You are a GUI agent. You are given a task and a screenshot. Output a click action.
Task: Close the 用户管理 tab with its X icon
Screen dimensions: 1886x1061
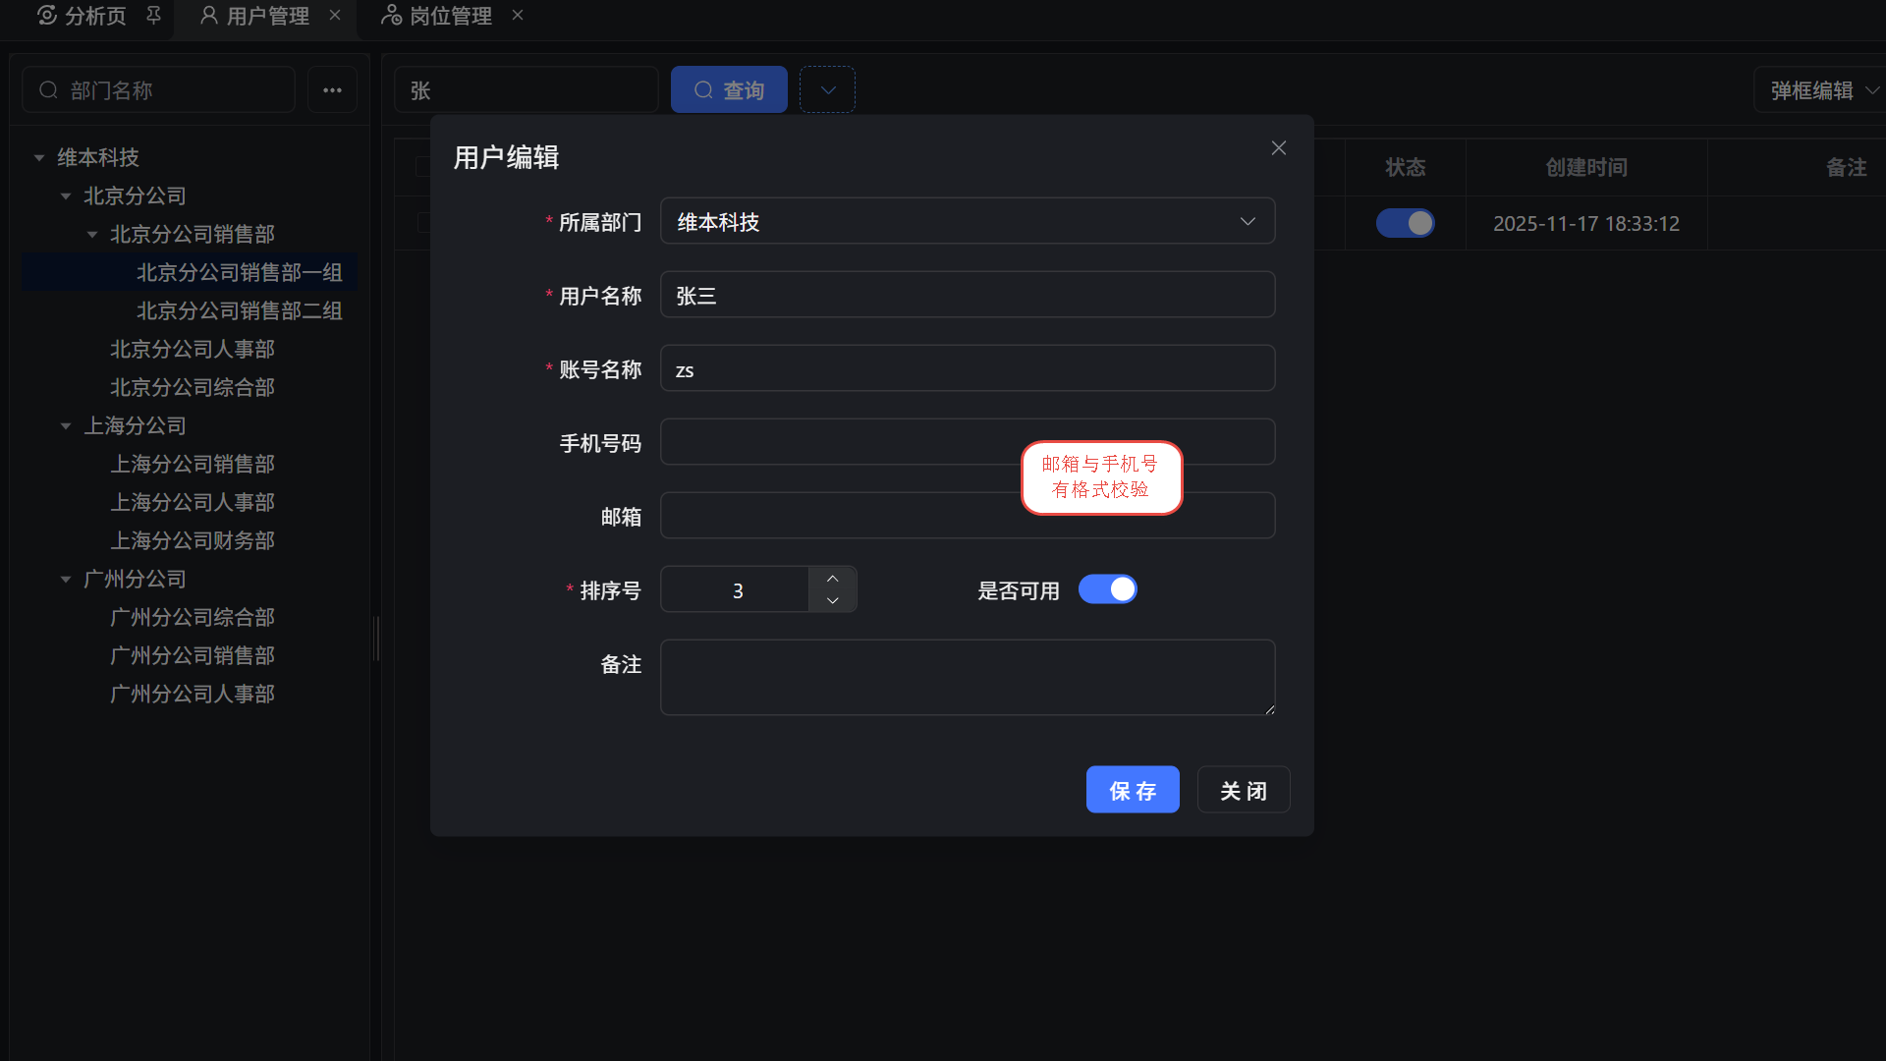coord(335,16)
